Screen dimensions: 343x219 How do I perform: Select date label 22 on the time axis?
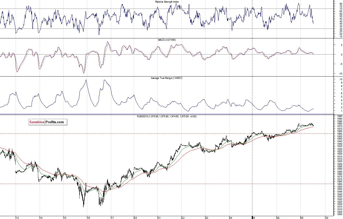[x=183, y=218]
